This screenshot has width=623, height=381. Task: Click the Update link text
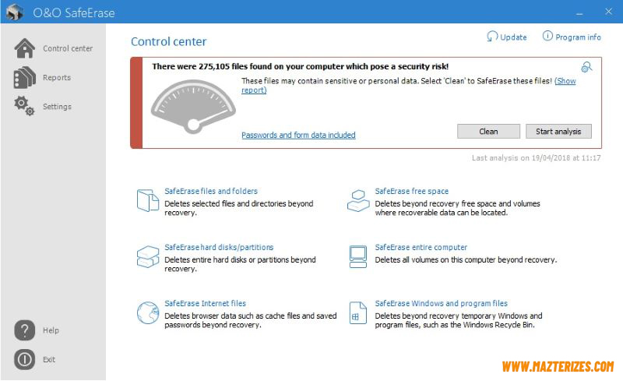point(513,37)
